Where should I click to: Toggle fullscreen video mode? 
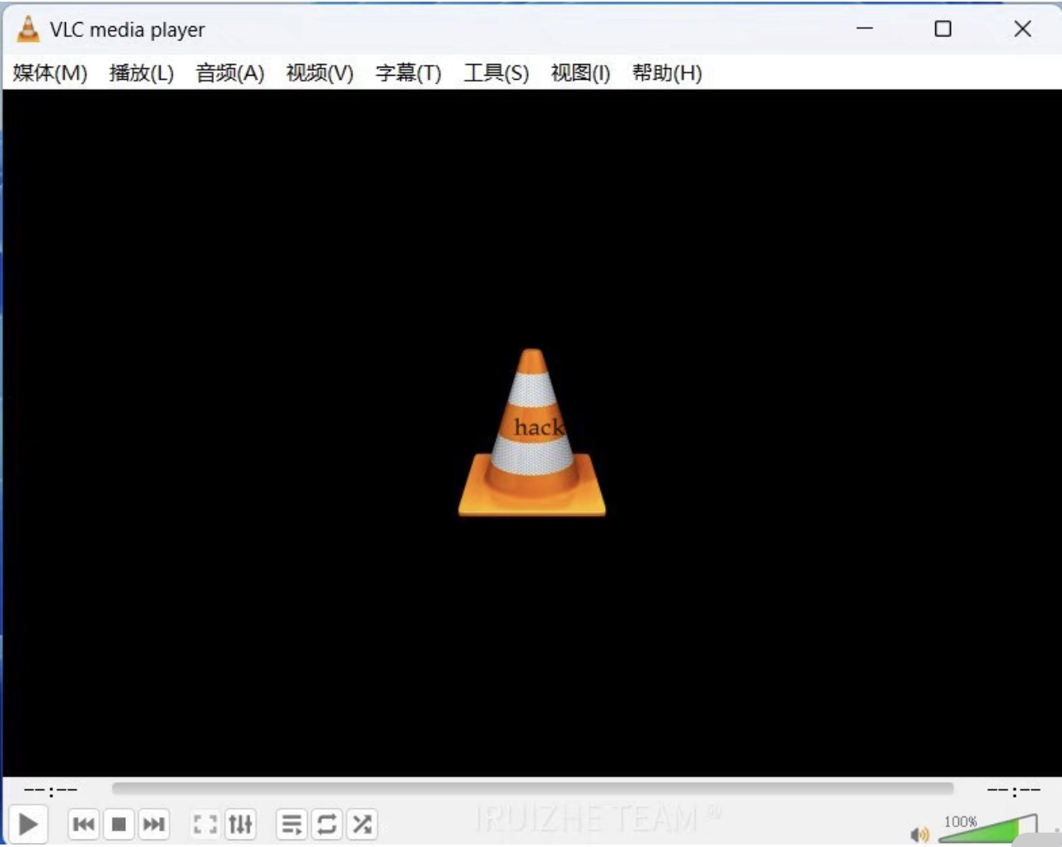(204, 824)
